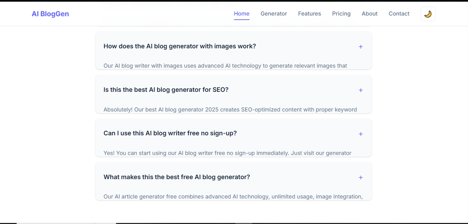
Task: Click answer text starting "Absolutely! Our best AI"
Action: tap(230, 109)
